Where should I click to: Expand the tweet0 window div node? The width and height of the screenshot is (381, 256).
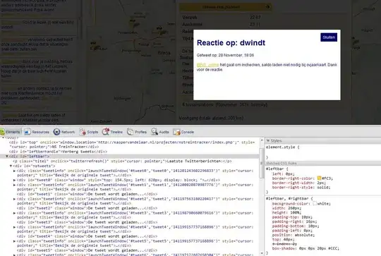(x=14, y=181)
